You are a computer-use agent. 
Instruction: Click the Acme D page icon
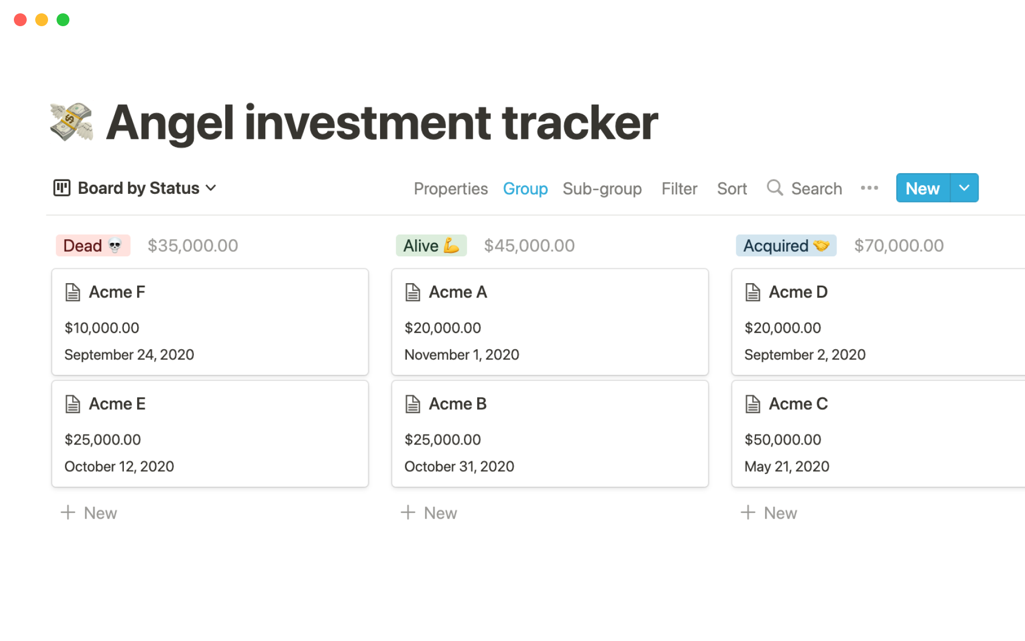coord(753,292)
